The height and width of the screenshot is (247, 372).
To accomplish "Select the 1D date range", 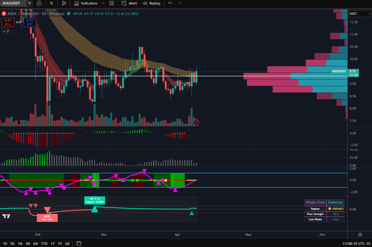I will [5, 244].
